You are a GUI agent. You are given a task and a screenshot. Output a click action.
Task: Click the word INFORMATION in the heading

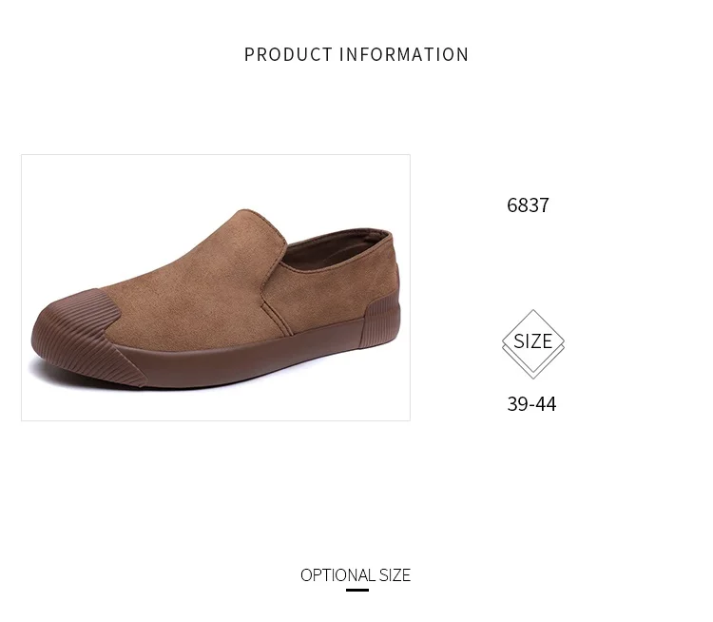click(404, 54)
